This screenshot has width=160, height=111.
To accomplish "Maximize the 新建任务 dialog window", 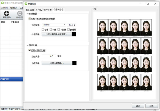I will [x=148, y=4].
